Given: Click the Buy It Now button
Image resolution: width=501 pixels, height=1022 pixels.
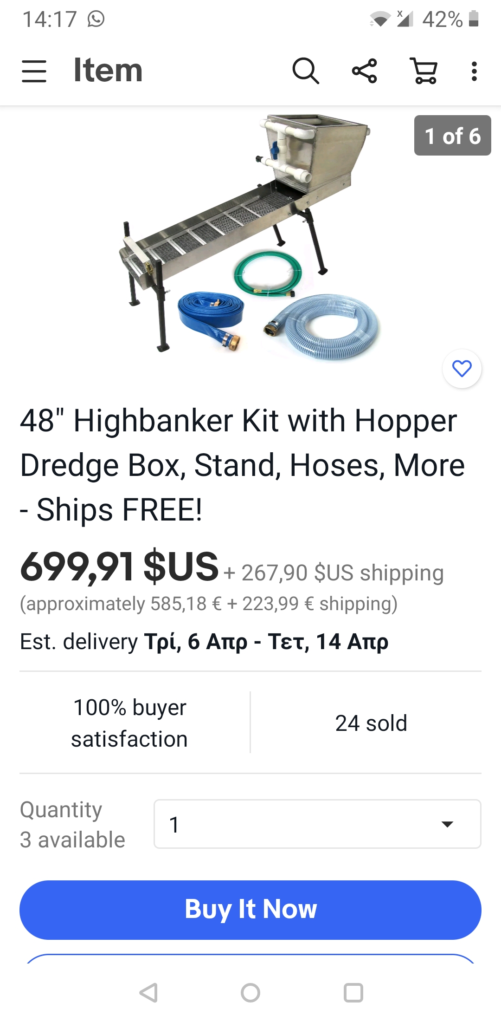Looking at the screenshot, I should (x=250, y=910).
